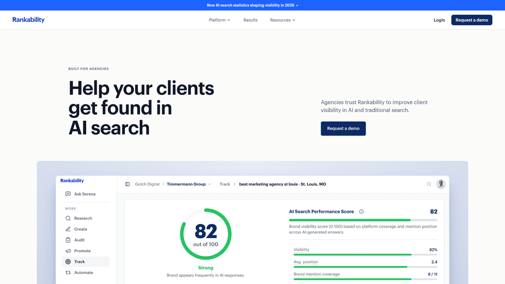This screenshot has height=284, width=505.
Task: Select the Research magnifier icon
Action: (x=68, y=218)
